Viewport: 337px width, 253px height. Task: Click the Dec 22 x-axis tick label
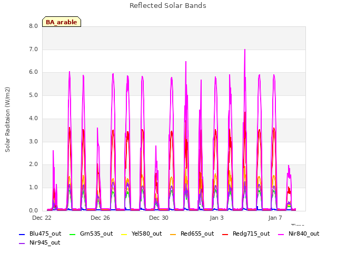click(42, 218)
